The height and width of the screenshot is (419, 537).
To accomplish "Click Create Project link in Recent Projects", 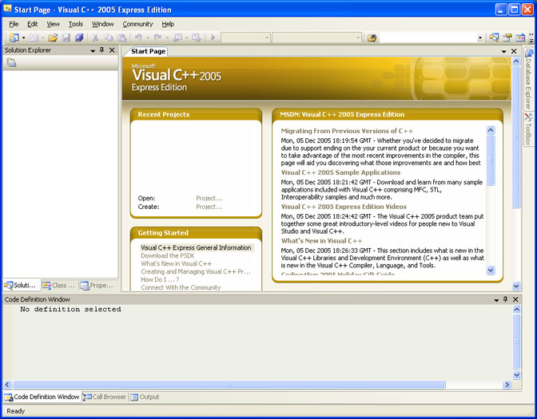I will (209, 207).
